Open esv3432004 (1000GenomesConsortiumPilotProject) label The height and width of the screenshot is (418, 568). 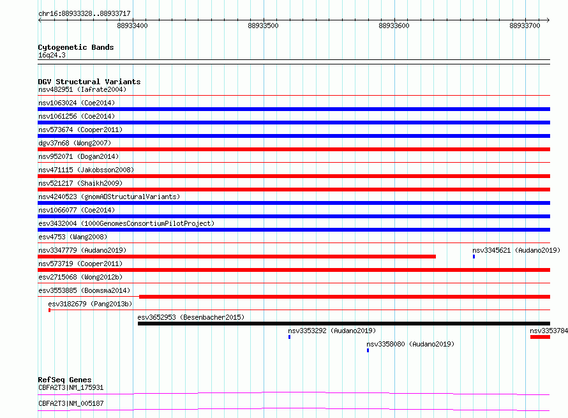pos(126,223)
